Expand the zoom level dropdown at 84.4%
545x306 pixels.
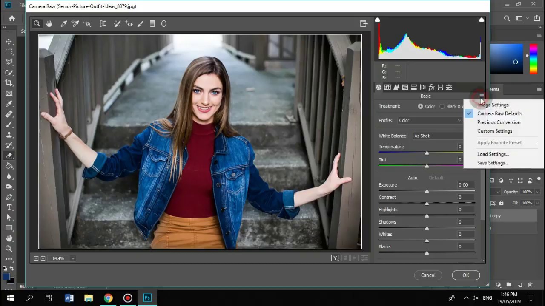tap(73, 258)
